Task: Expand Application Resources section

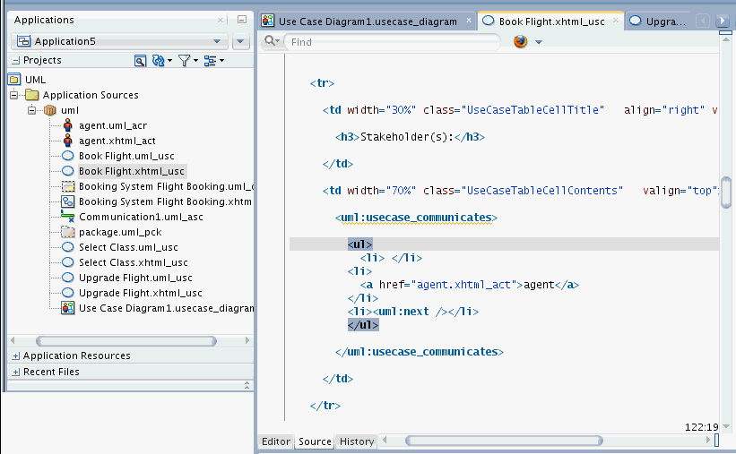Action: (x=16, y=356)
